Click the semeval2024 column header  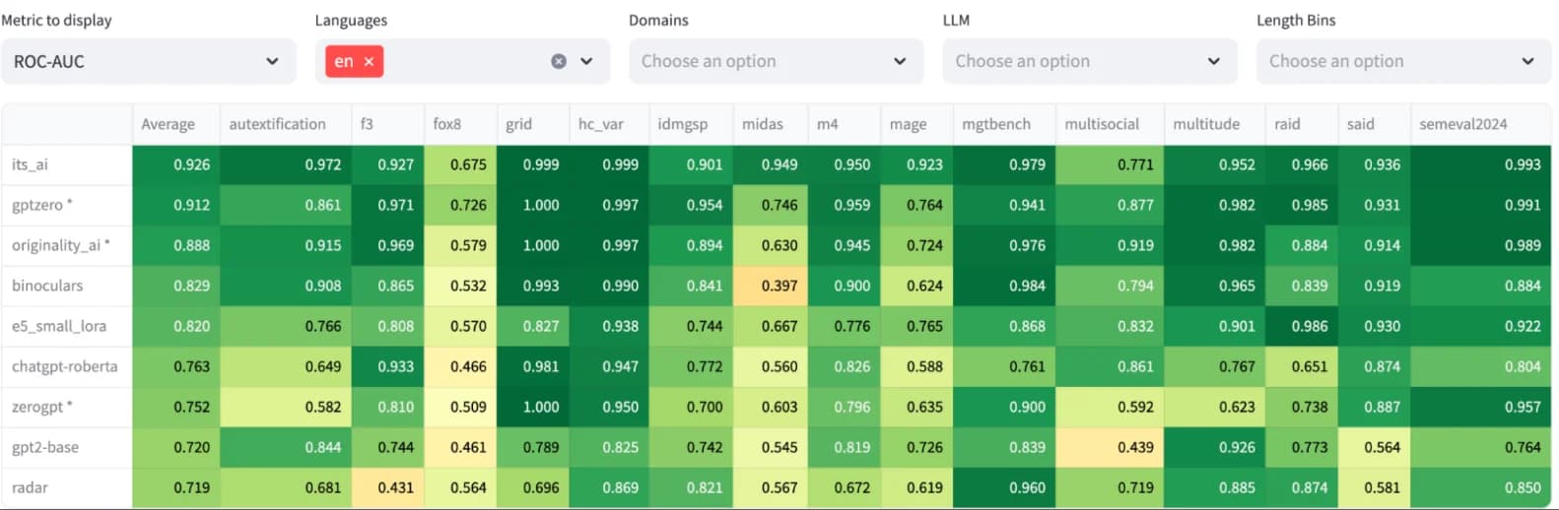1462,124
